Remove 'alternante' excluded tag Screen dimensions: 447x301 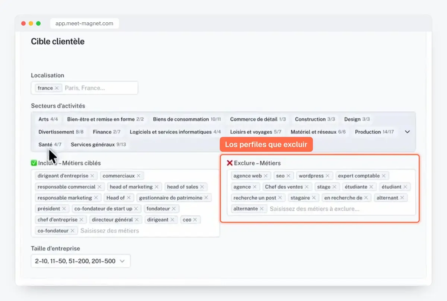point(261,209)
